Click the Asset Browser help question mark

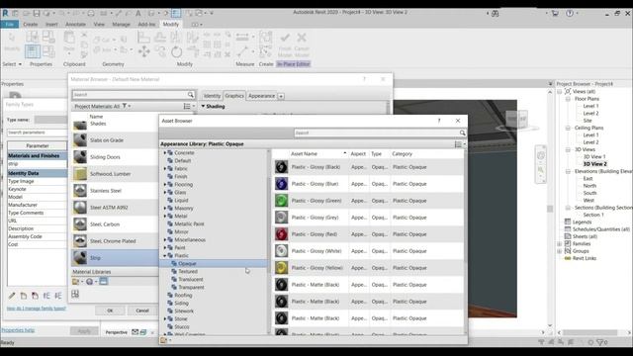(439, 121)
